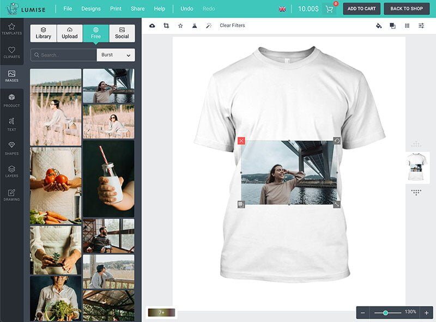The height and width of the screenshot is (322, 436).
Task: Click the star icon in the toolbar
Action: (x=180, y=26)
